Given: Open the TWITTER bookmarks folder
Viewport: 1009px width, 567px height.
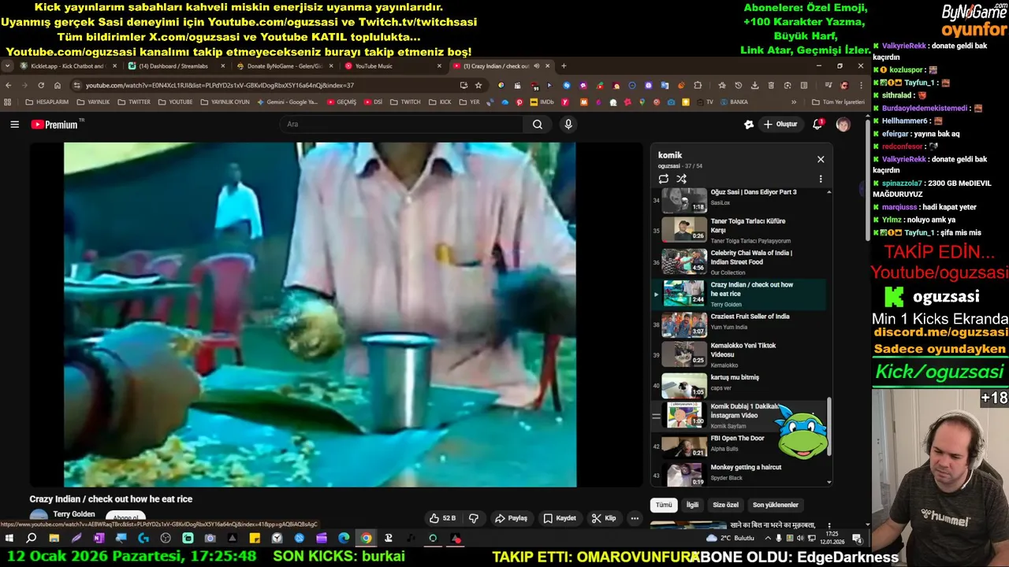Looking at the screenshot, I should point(133,102).
